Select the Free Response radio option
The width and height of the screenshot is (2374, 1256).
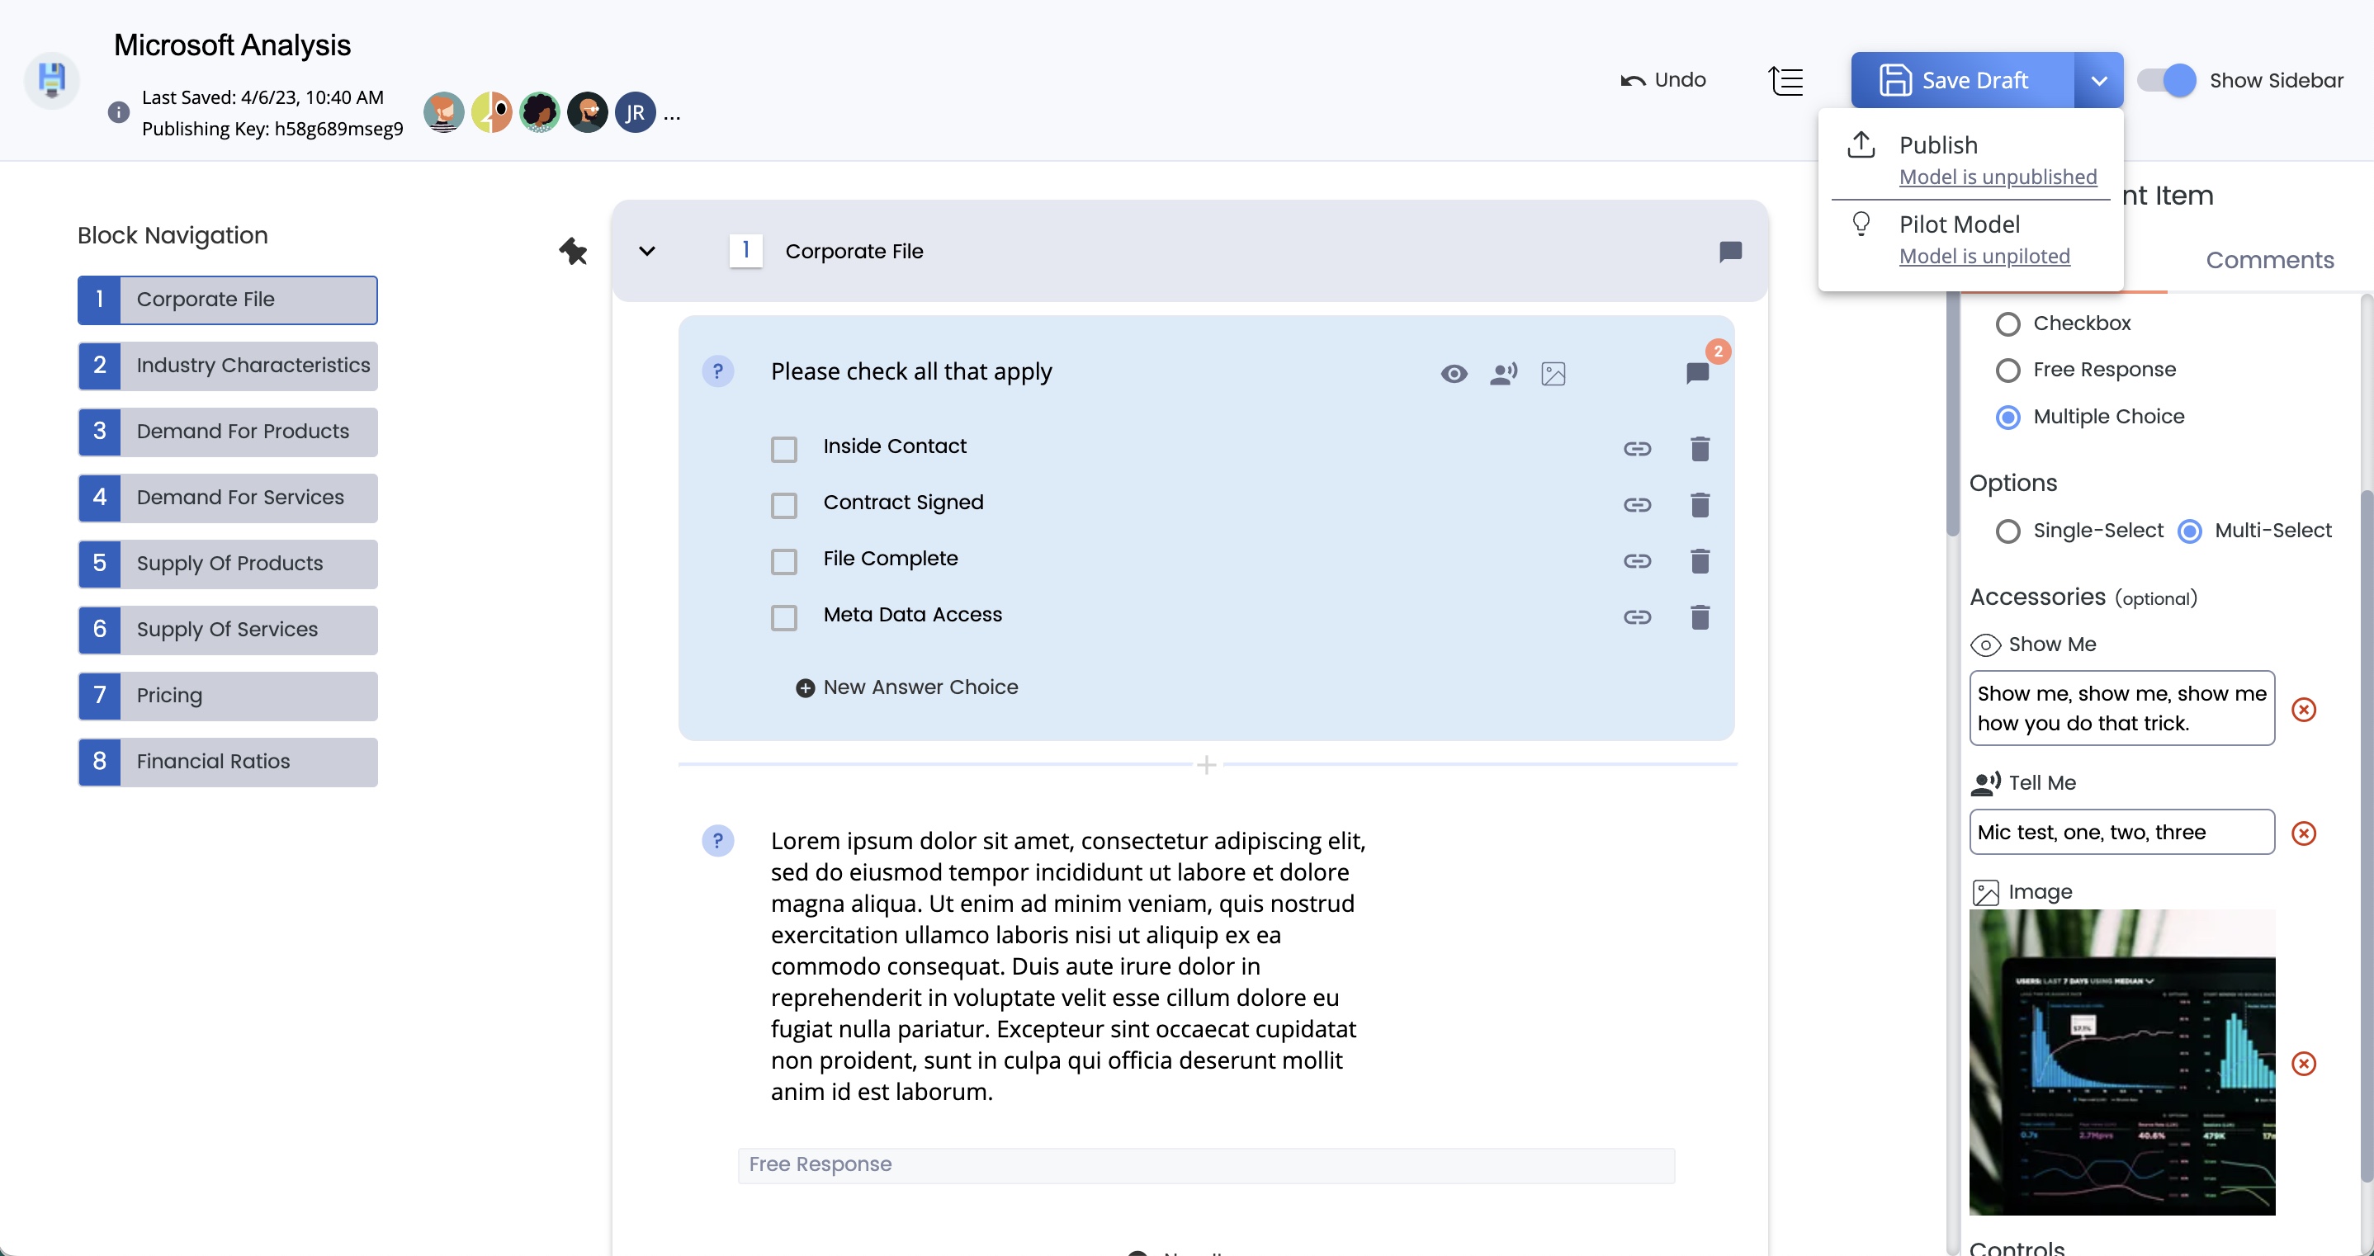(x=2007, y=371)
